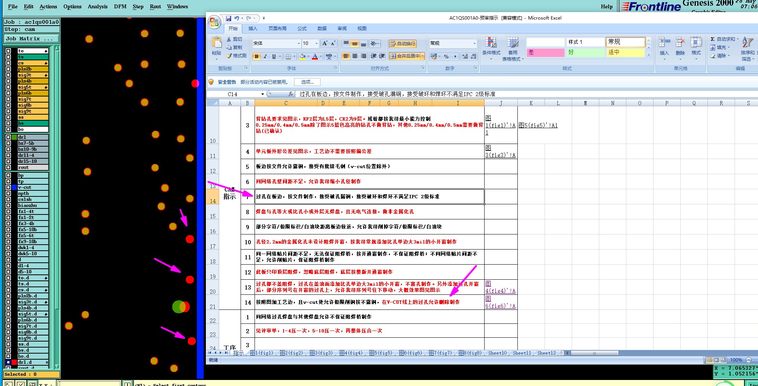The image size is (758, 386).
Task: Click the decrease decimal icon
Action: coord(474,57)
